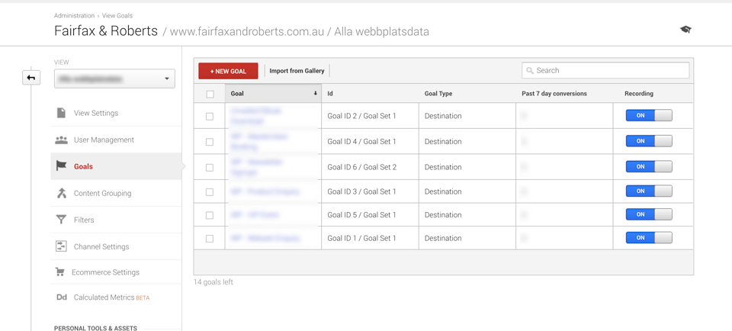Open the goal link in Goal ID 6 row
The image size is (732, 331).
[257, 167]
